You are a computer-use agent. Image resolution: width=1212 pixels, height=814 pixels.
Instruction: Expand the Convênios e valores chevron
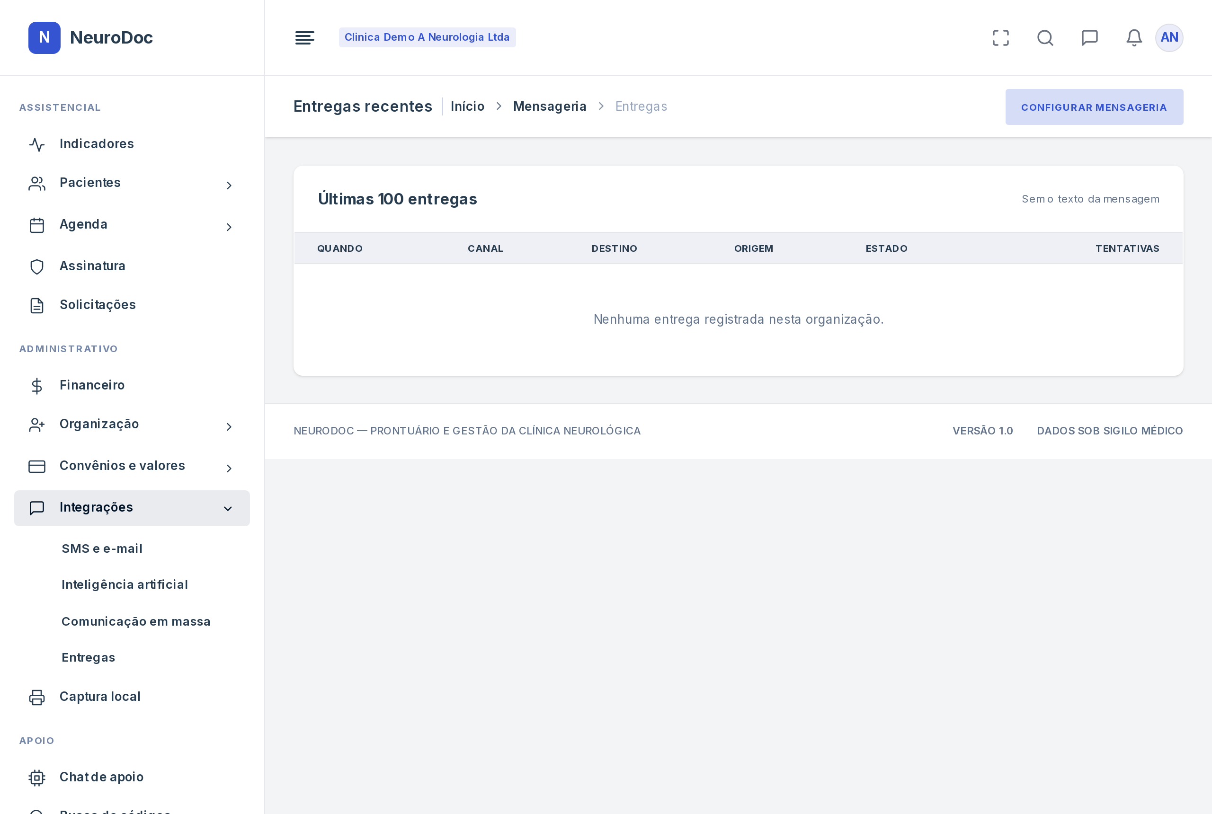229,468
